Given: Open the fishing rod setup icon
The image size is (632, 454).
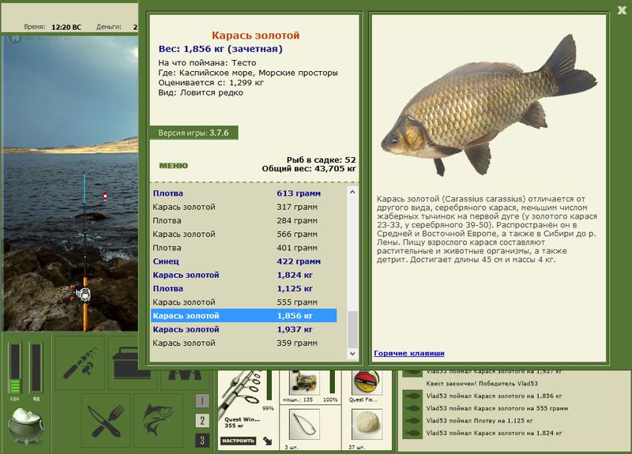Looking at the screenshot, I should [80, 363].
